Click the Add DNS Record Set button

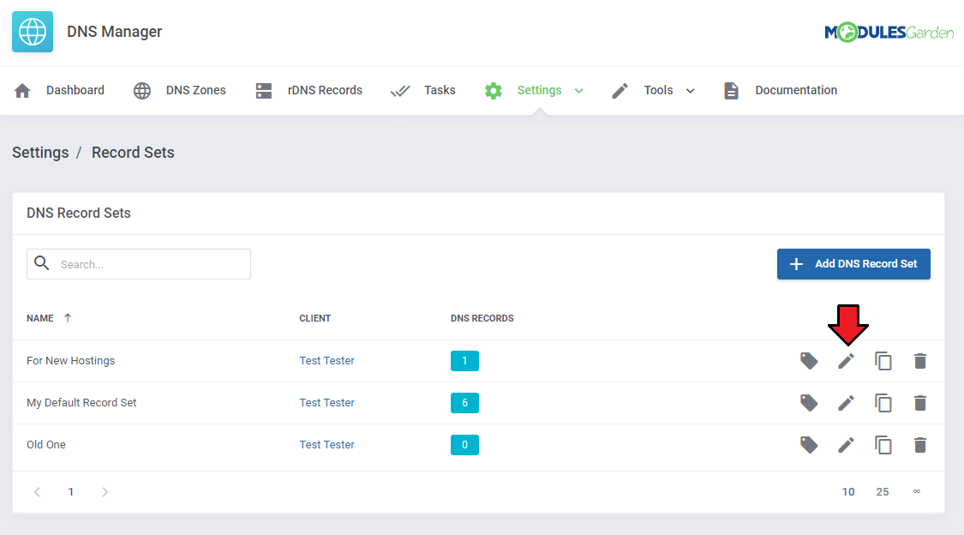pyautogui.click(x=853, y=264)
